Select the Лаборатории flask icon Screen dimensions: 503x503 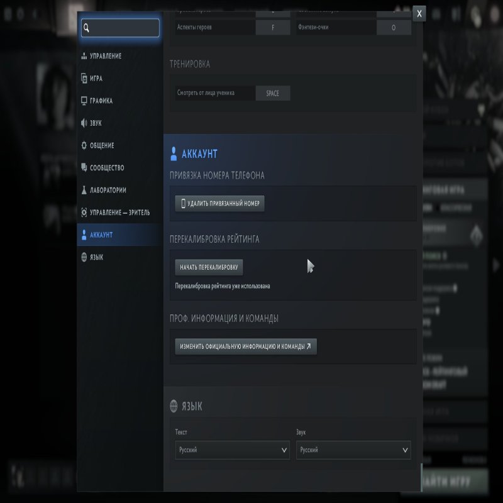pos(84,191)
